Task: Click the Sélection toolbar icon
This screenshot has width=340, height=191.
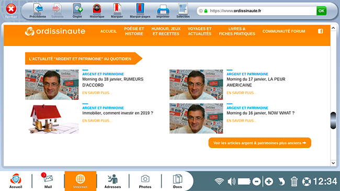Action: (x=183, y=9)
